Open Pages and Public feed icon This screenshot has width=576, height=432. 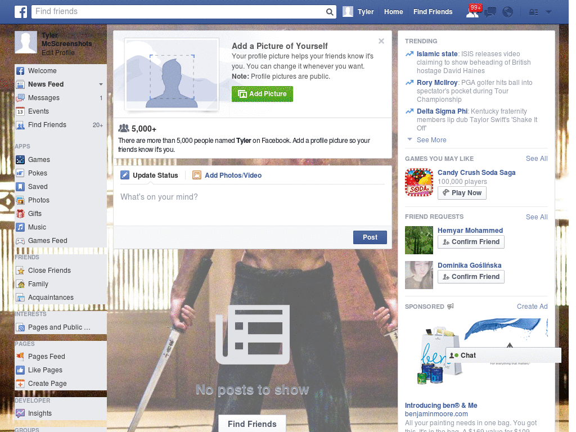tap(20, 327)
